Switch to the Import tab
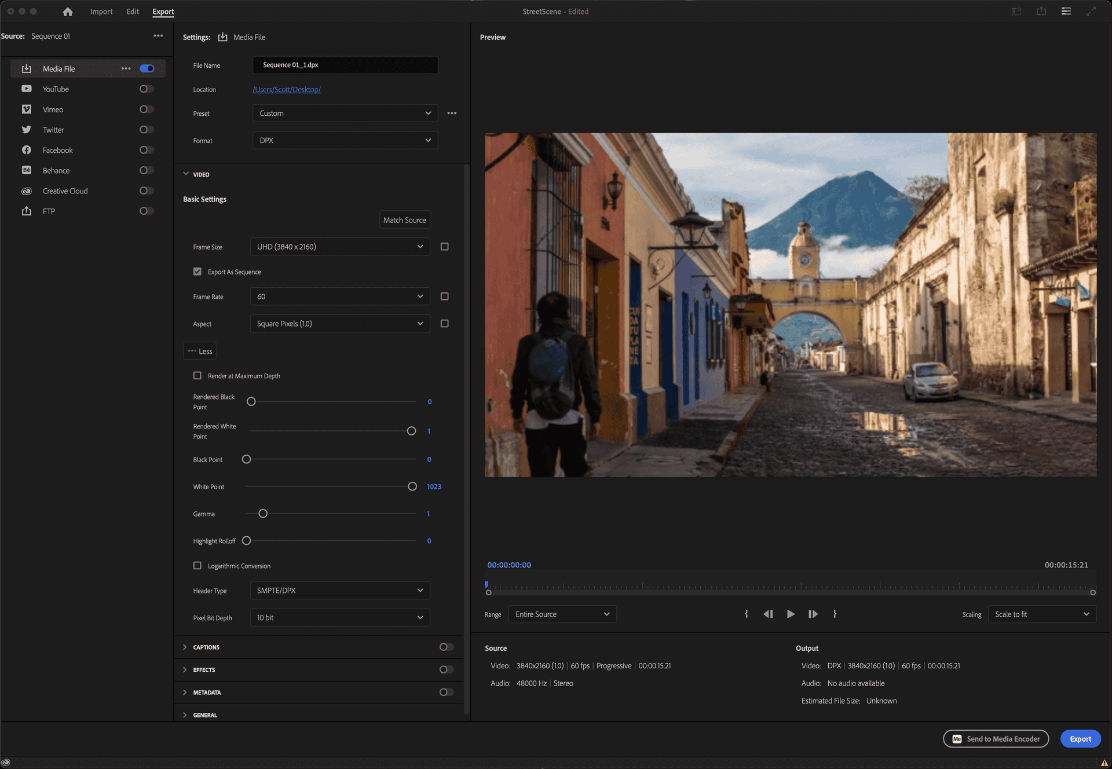 click(101, 12)
